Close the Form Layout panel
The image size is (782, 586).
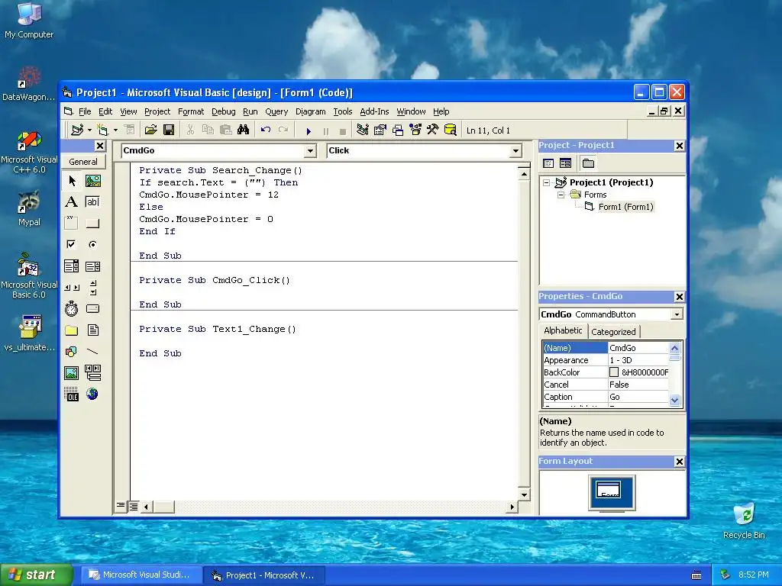click(679, 462)
